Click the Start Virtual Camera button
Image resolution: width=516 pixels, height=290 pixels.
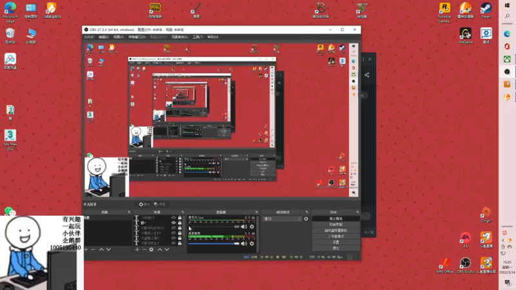pos(335,231)
